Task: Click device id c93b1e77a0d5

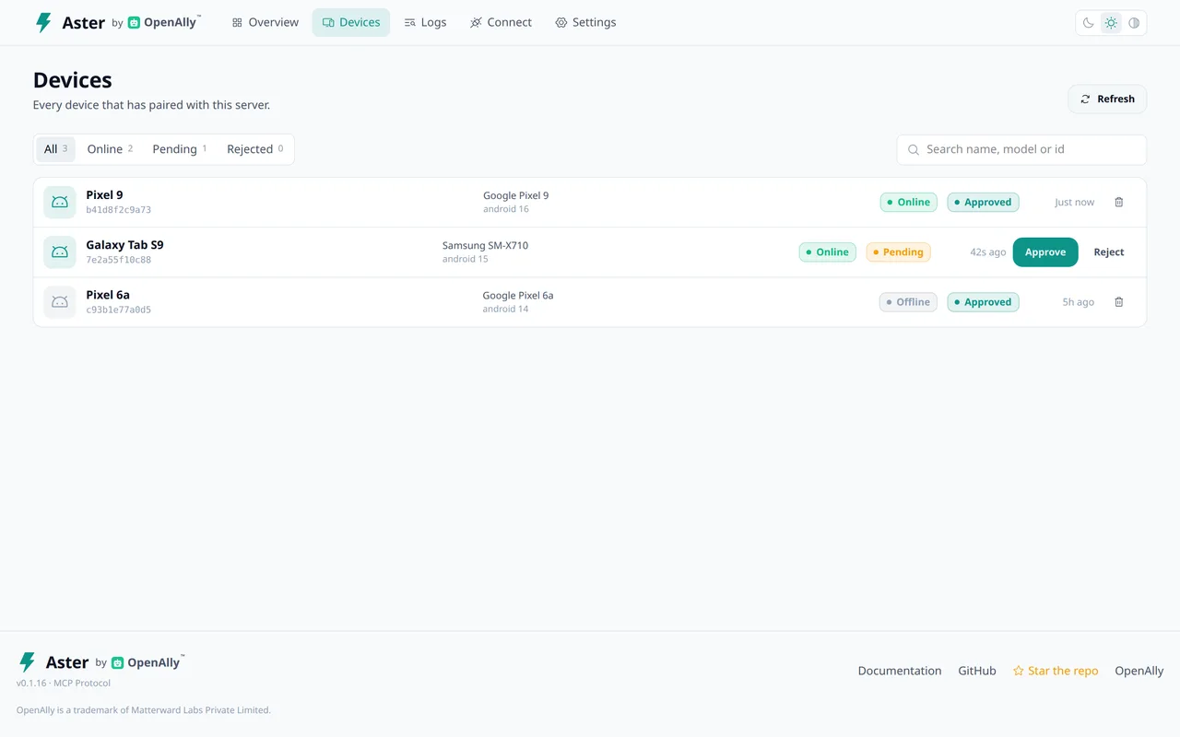Action: (119, 310)
